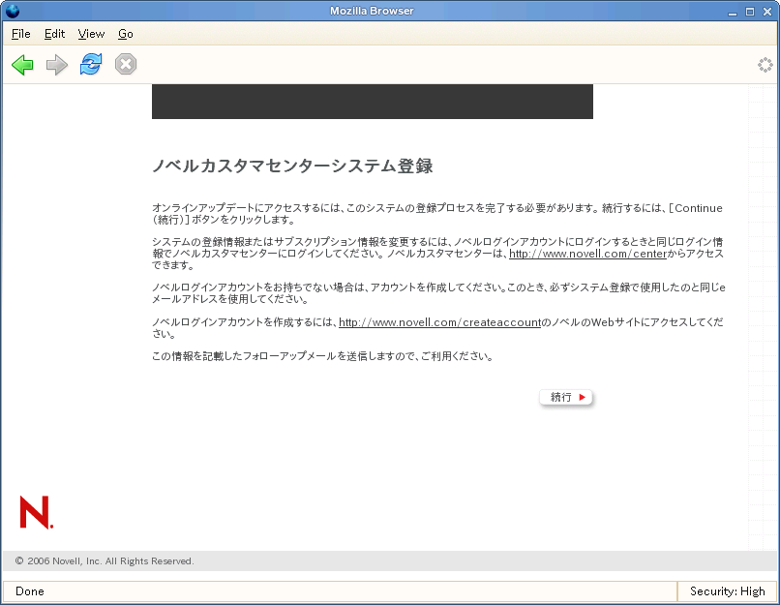Open the File menu
The height and width of the screenshot is (605, 780).
click(x=21, y=34)
